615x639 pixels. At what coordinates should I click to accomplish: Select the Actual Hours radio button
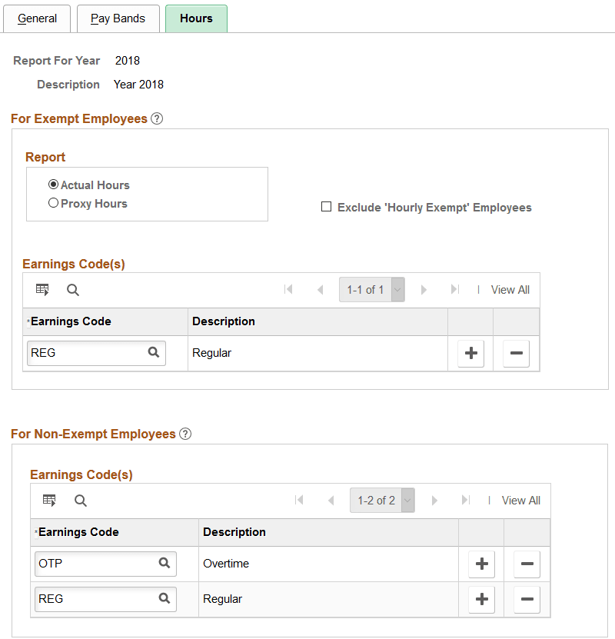tap(53, 185)
